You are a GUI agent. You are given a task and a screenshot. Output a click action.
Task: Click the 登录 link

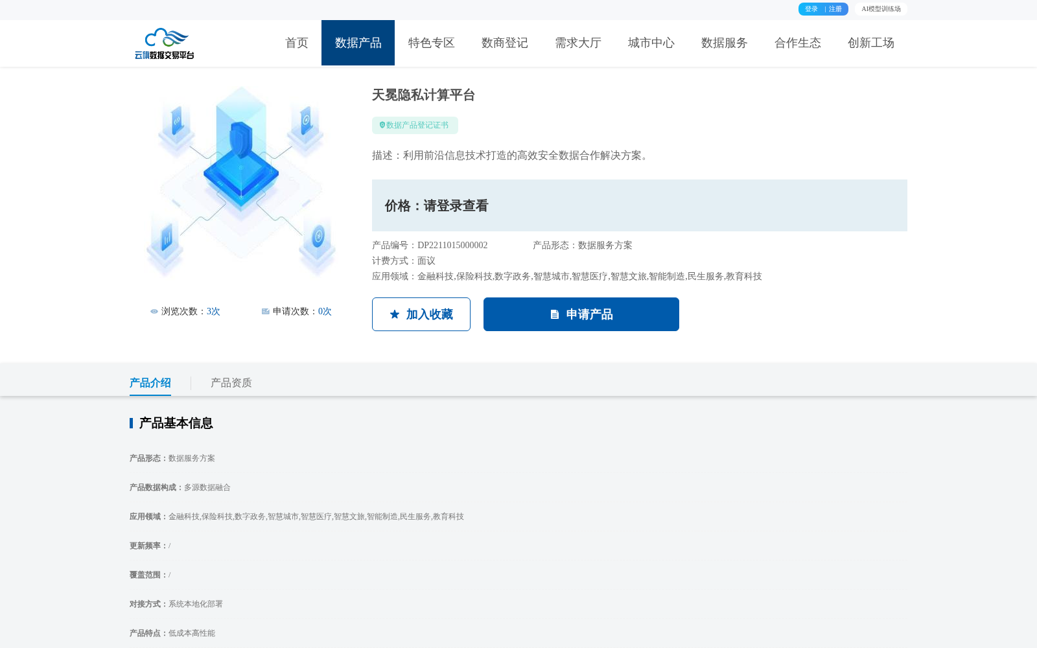click(x=811, y=9)
